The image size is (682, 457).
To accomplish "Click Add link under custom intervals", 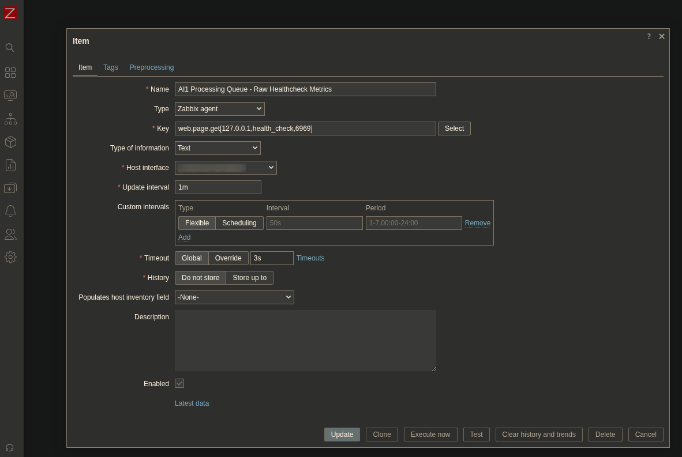I will pyautogui.click(x=185, y=237).
